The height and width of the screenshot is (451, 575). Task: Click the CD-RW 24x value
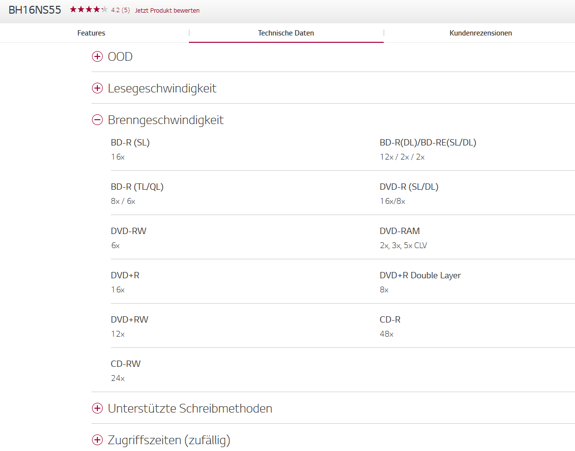pos(118,379)
